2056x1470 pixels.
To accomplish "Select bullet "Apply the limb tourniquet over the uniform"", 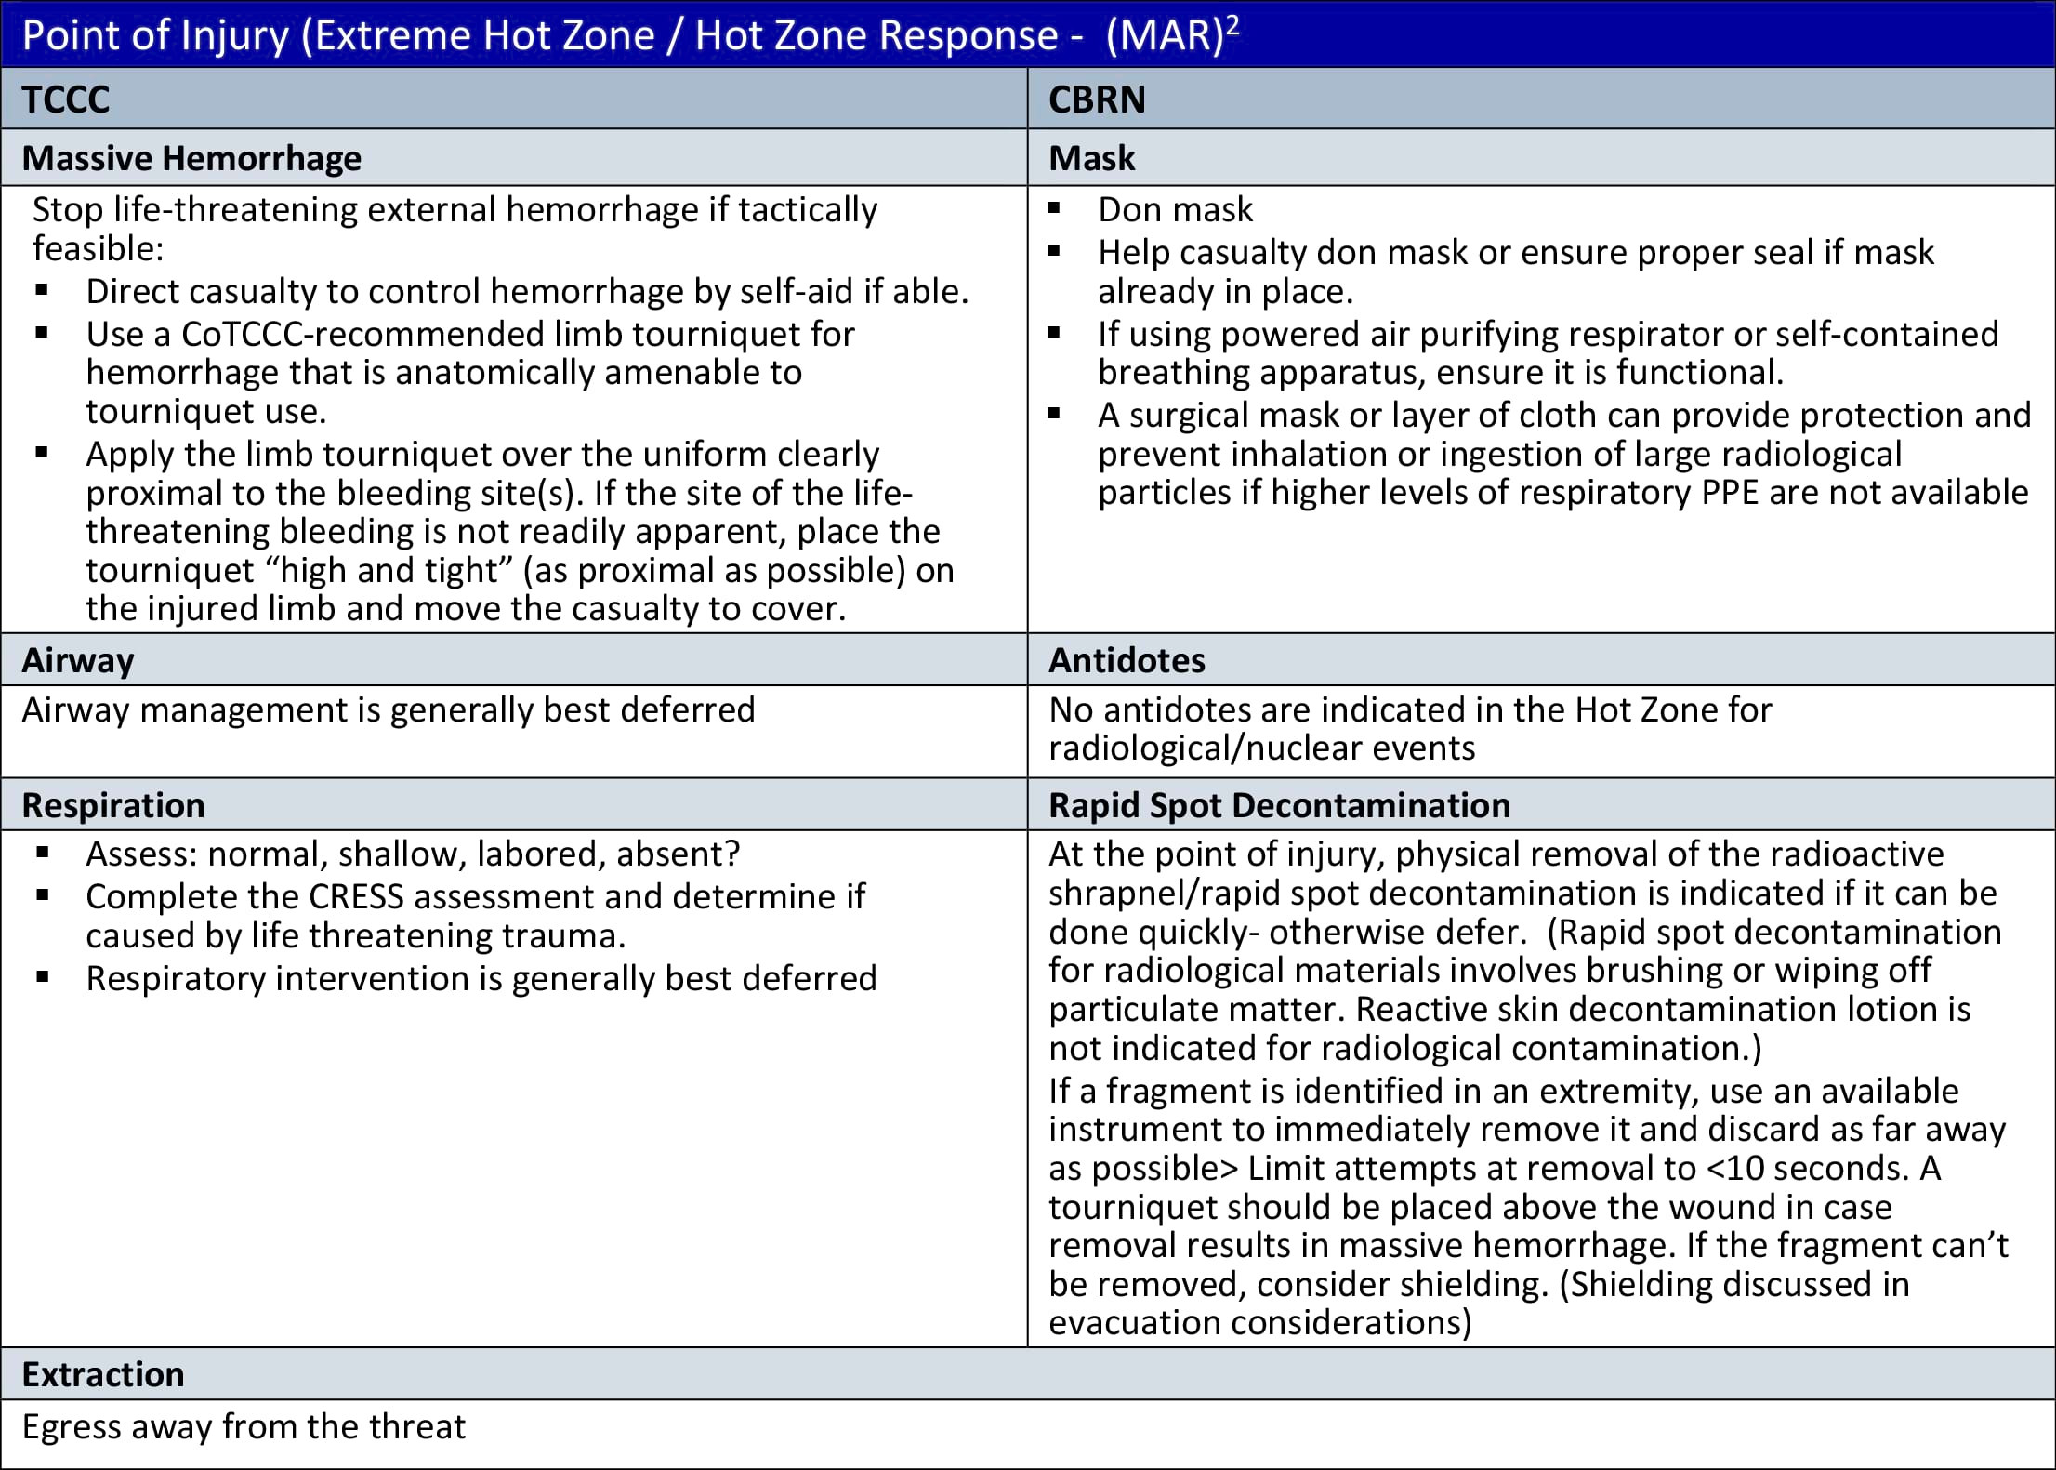I will click(521, 530).
